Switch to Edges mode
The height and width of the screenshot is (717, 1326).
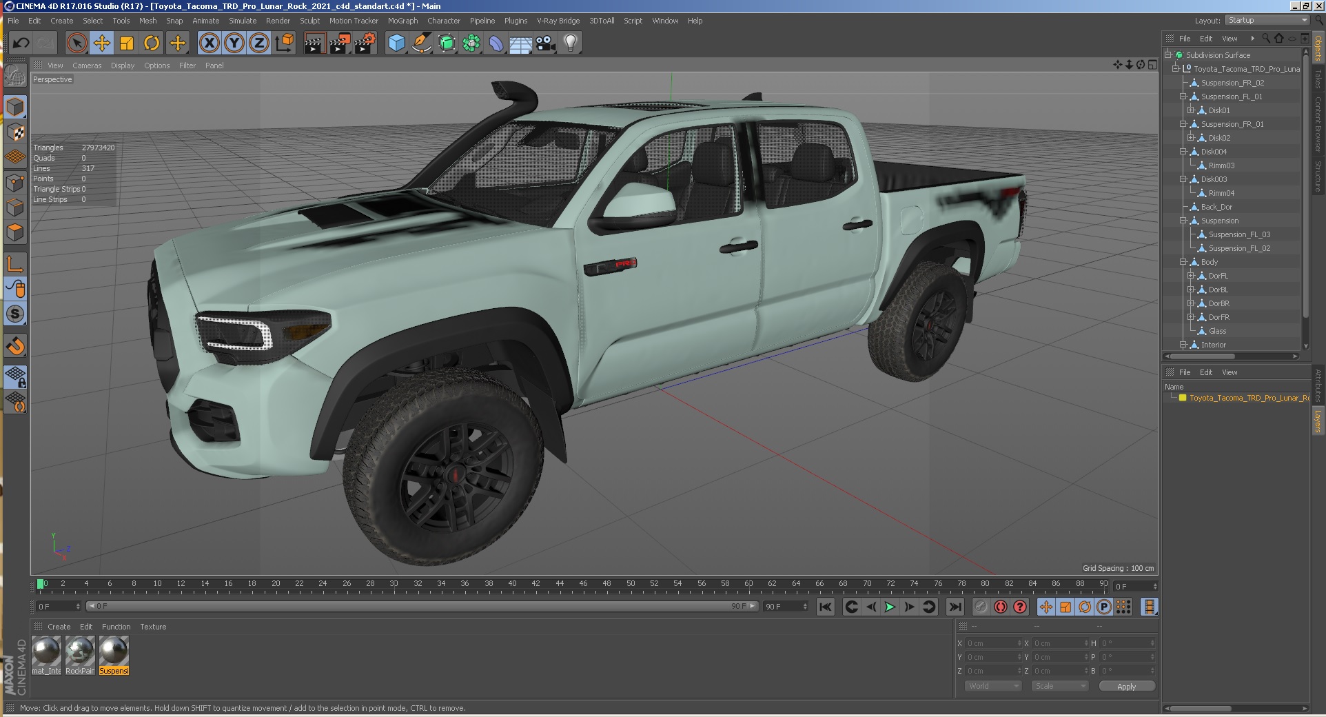point(15,208)
